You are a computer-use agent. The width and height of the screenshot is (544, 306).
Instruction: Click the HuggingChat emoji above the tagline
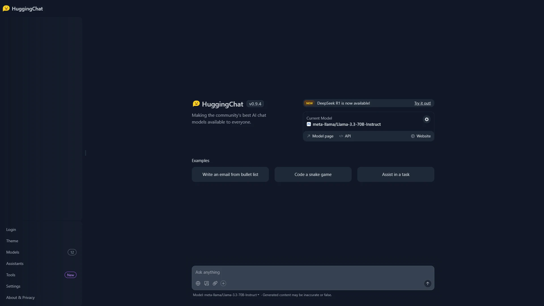click(196, 104)
